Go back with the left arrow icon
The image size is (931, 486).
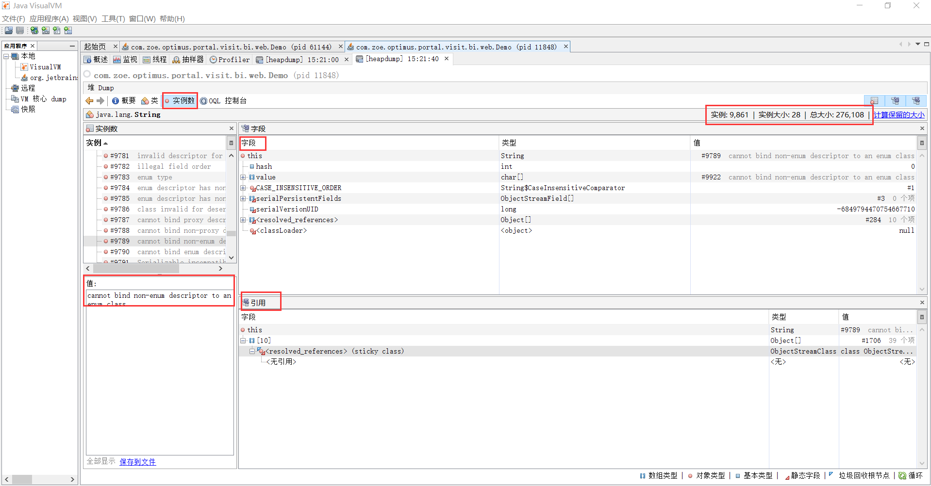pos(89,101)
